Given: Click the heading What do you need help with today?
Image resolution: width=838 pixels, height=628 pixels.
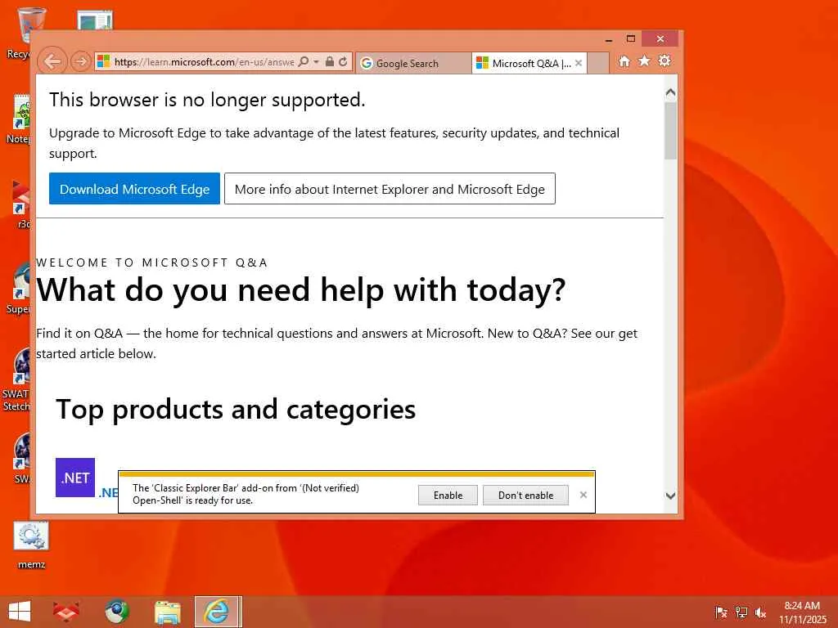Looking at the screenshot, I should point(300,290).
